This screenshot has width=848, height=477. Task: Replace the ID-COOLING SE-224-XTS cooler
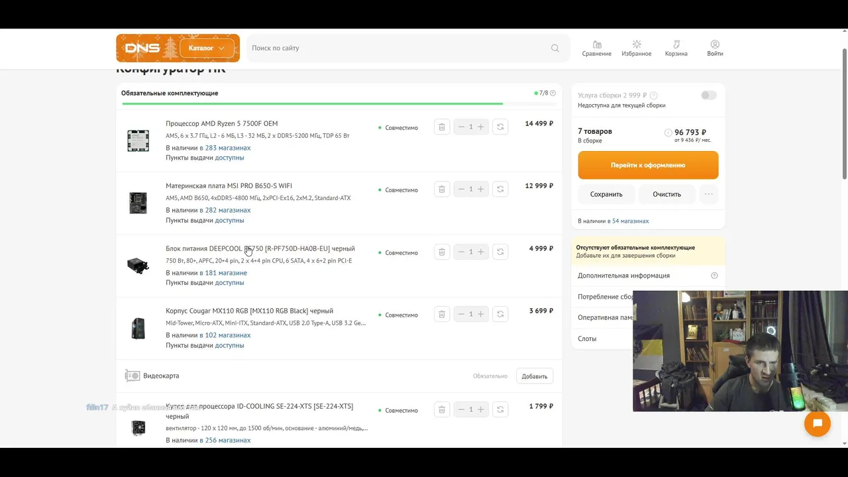click(x=500, y=409)
